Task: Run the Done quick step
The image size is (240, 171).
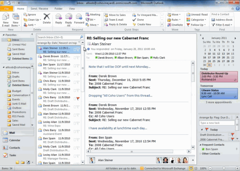Action: pos(138,20)
